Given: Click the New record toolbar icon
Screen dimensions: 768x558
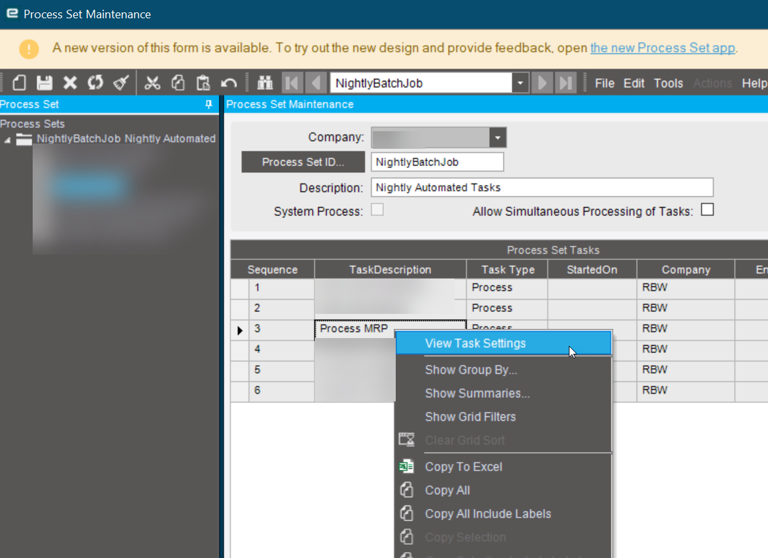Looking at the screenshot, I should click(19, 83).
